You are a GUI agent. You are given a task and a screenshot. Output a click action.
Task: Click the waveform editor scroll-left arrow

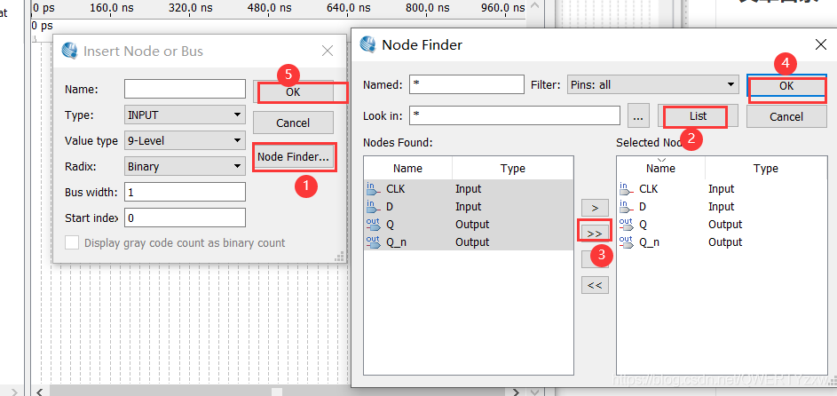39,392
